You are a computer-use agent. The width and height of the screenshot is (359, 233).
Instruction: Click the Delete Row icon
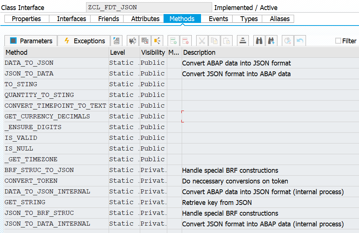point(185,41)
